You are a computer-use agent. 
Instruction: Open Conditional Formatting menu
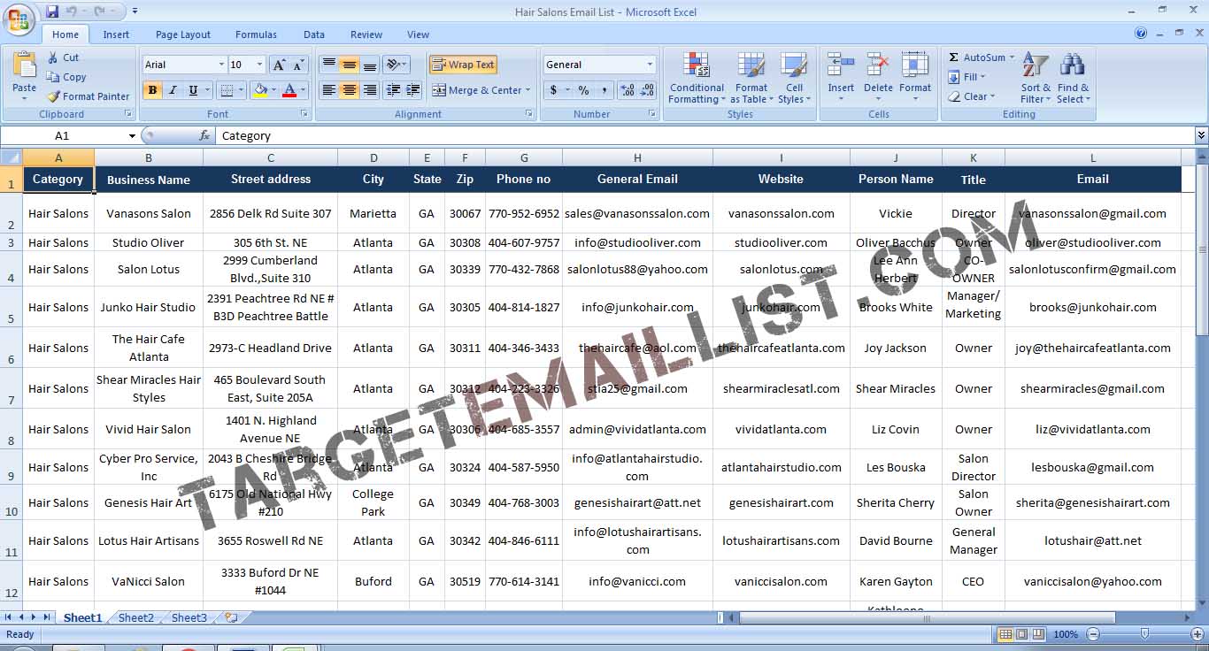point(697,78)
